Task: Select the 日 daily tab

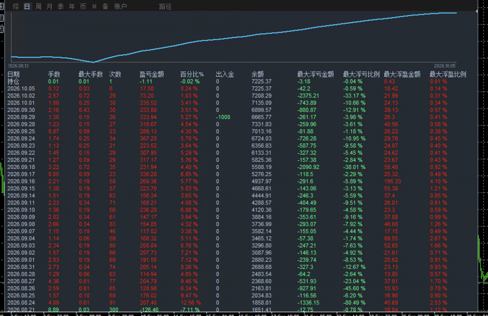Action: [27, 7]
